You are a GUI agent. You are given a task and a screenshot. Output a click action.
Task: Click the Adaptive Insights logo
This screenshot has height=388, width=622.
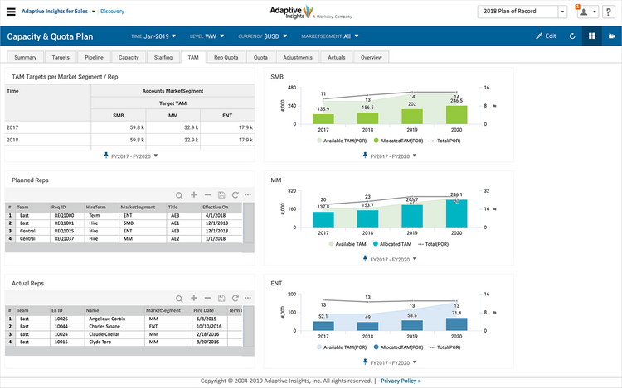point(311,12)
